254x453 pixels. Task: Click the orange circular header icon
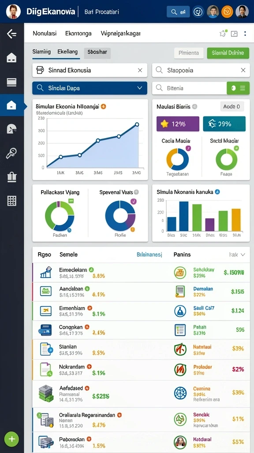point(227,12)
